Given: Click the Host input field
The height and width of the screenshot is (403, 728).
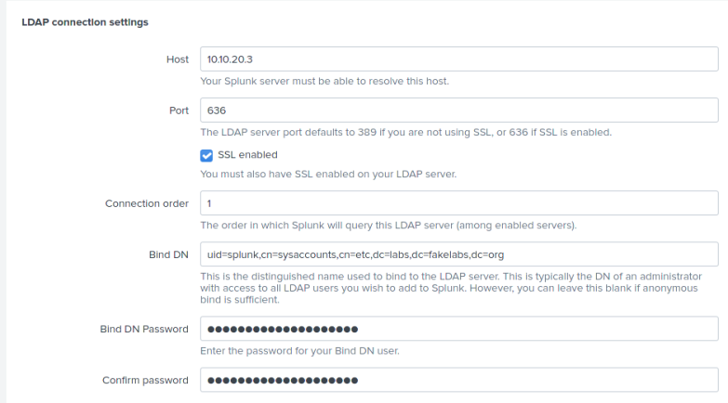Looking at the screenshot, I should (x=458, y=59).
